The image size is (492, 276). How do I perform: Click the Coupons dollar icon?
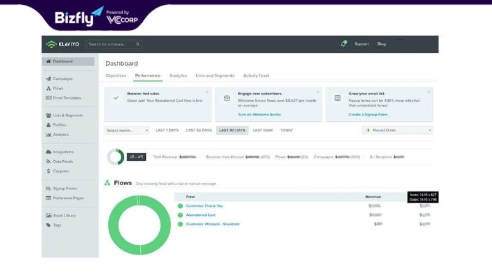coord(49,171)
